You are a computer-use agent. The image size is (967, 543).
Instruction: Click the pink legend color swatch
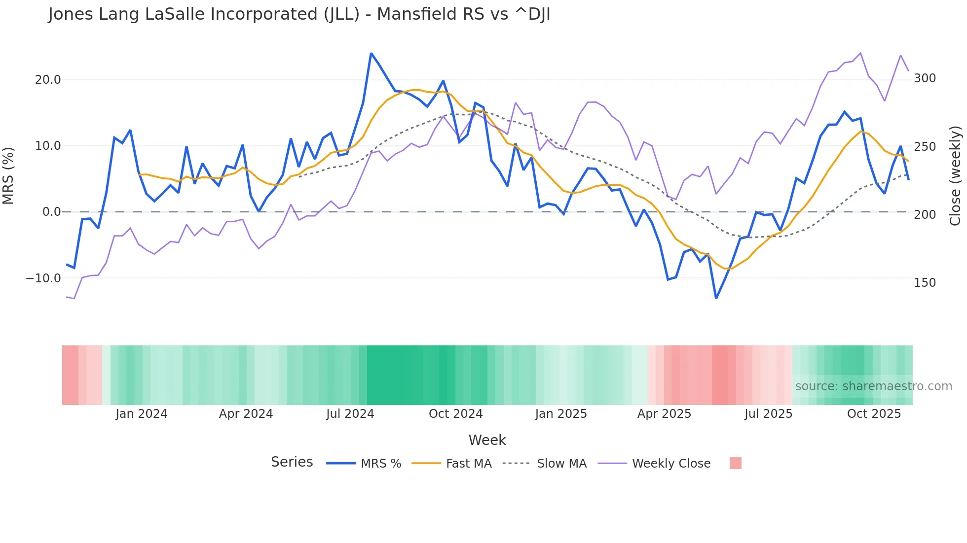(x=736, y=463)
